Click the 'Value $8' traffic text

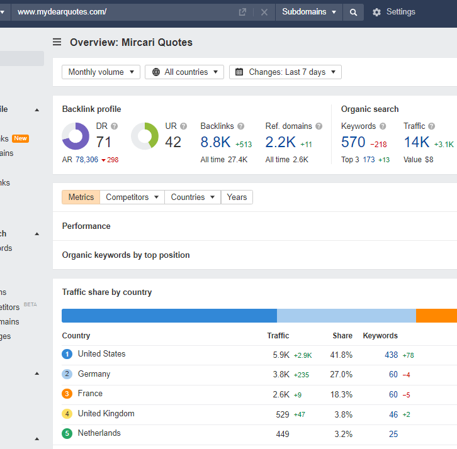pyautogui.click(x=418, y=160)
